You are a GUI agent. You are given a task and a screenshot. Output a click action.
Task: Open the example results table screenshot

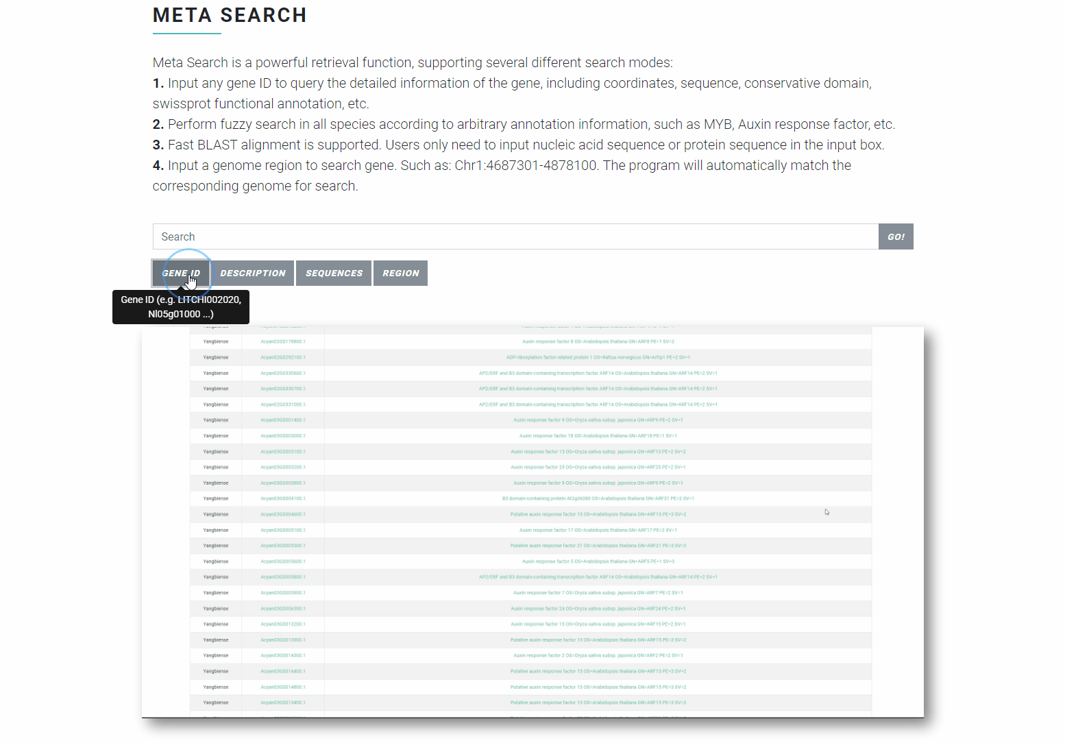tap(532, 522)
